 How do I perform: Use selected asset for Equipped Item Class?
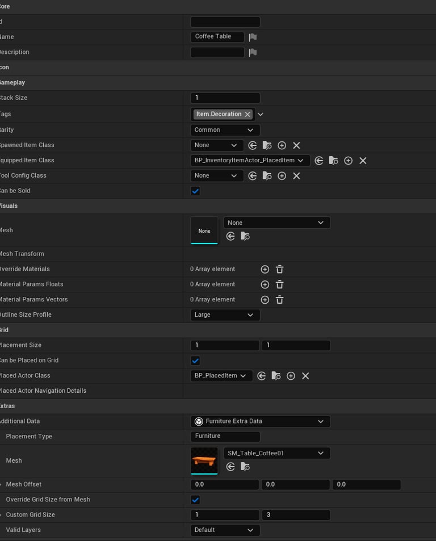[x=319, y=161]
